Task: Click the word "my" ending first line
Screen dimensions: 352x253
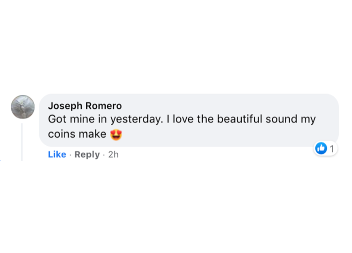Action: (x=308, y=119)
